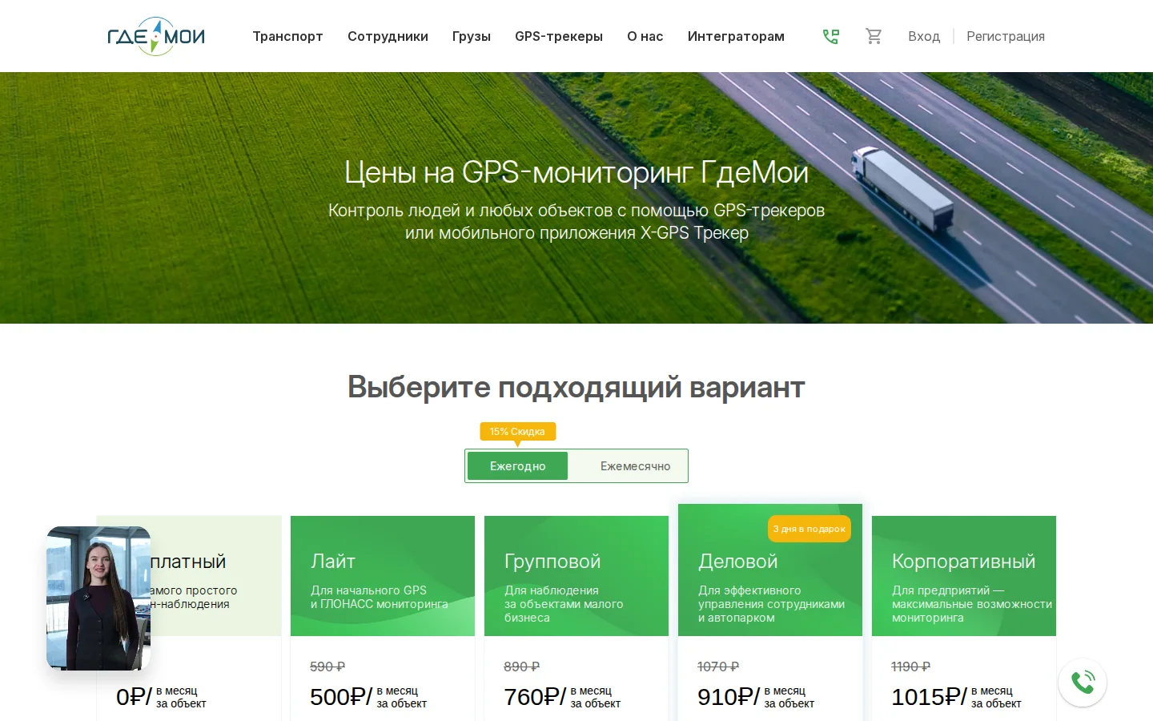Click the ГдеМои logo in the header
This screenshot has height=721, width=1153.
click(156, 36)
